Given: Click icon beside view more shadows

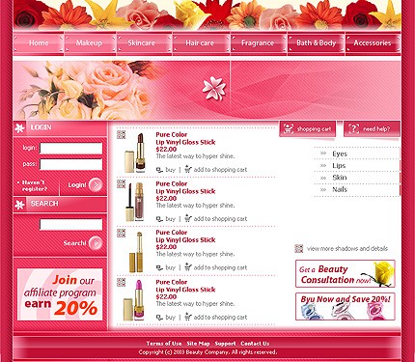Looking at the screenshot, I should pyautogui.click(x=299, y=249).
